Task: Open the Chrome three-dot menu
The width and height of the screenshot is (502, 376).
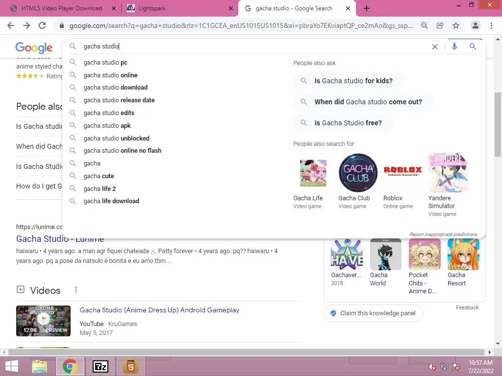Action: coord(491,25)
